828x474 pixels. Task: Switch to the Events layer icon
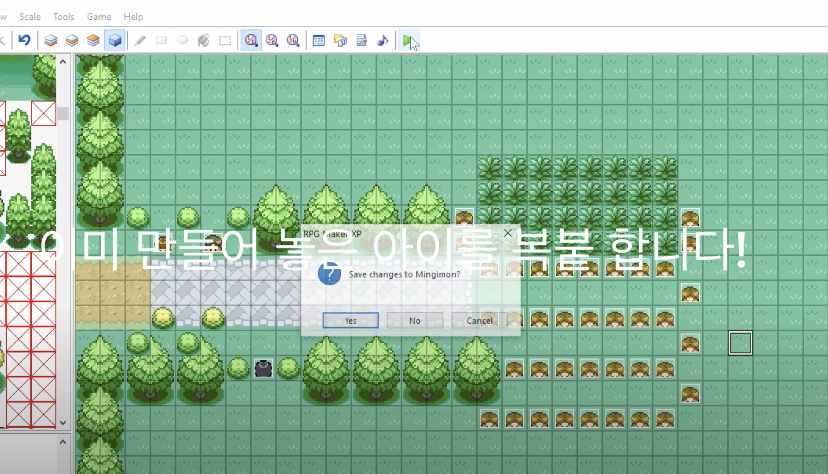coord(115,40)
